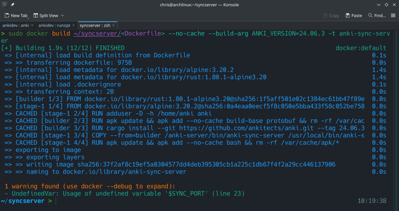
Task: Select the syncserver : zsh tab
Action: click(94, 25)
